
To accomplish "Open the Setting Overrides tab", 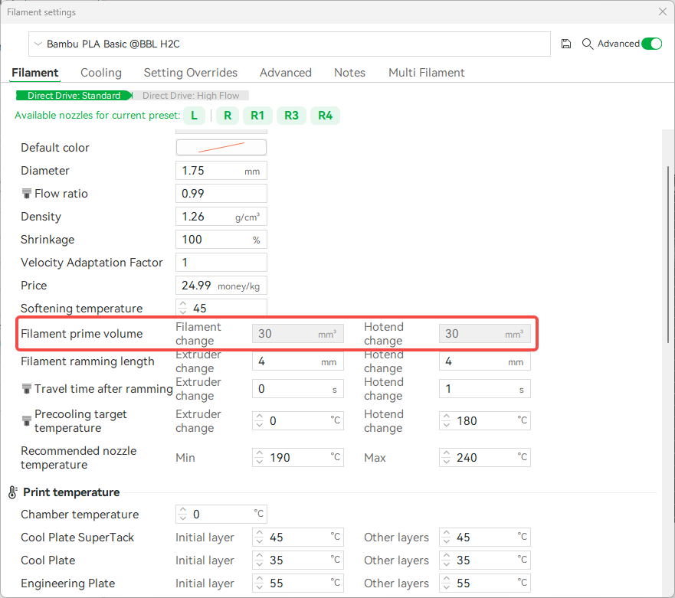I will tap(191, 73).
